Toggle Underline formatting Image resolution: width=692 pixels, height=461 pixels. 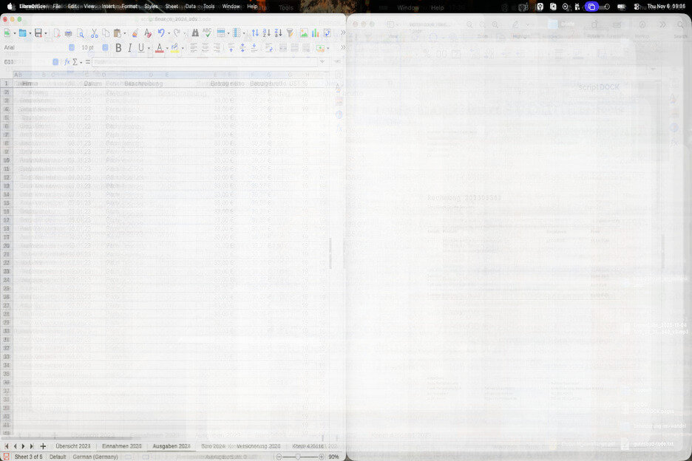140,48
